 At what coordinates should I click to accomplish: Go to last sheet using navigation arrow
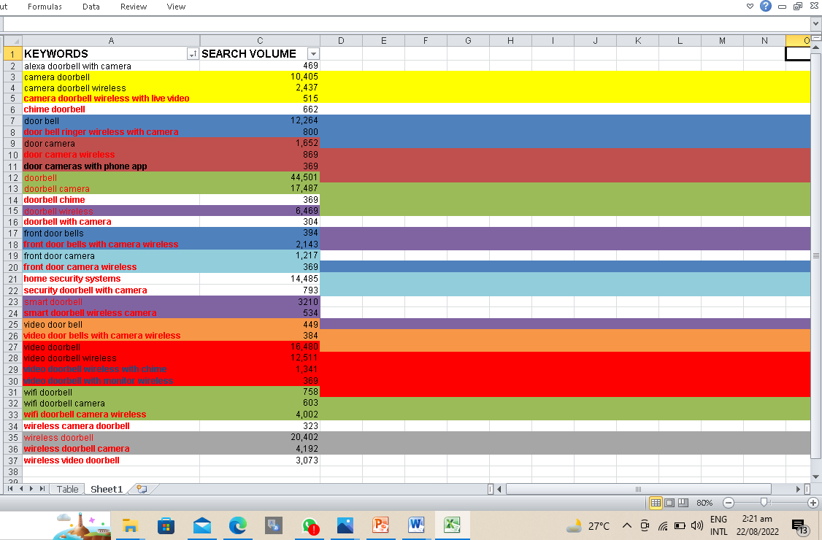(42, 489)
